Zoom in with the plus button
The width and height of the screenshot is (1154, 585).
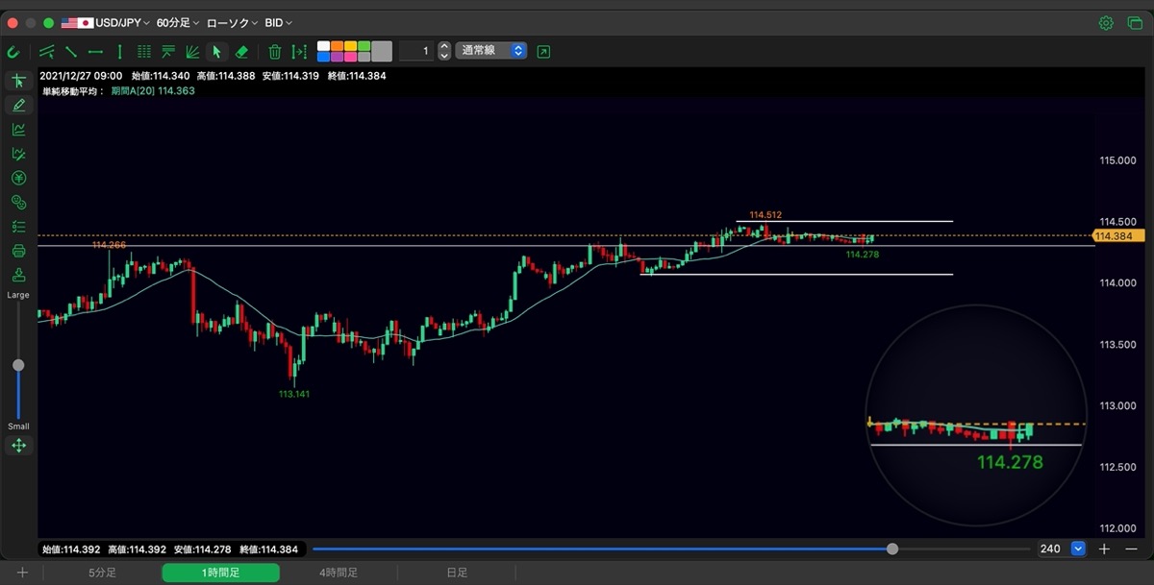point(1105,548)
